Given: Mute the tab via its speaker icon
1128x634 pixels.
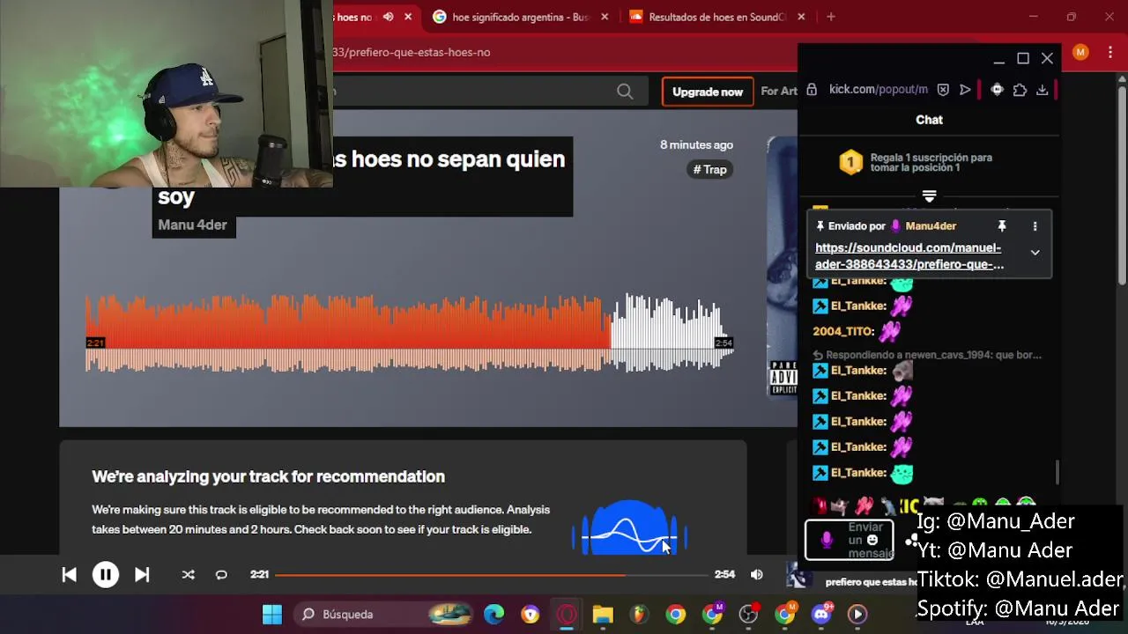Looking at the screenshot, I should tap(388, 17).
